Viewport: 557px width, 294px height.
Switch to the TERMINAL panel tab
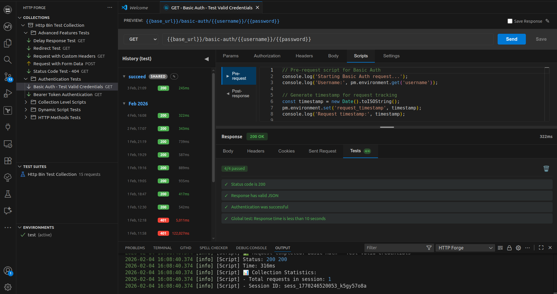(x=162, y=248)
